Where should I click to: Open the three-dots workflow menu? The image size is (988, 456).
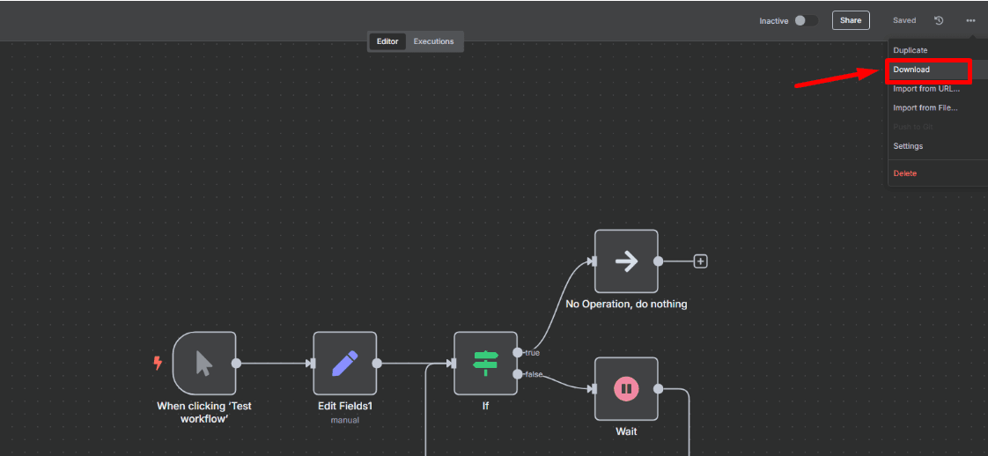point(970,20)
